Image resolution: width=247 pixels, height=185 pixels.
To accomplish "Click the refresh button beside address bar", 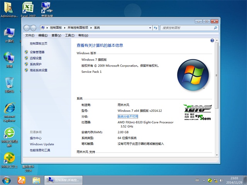I will click(156, 28).
